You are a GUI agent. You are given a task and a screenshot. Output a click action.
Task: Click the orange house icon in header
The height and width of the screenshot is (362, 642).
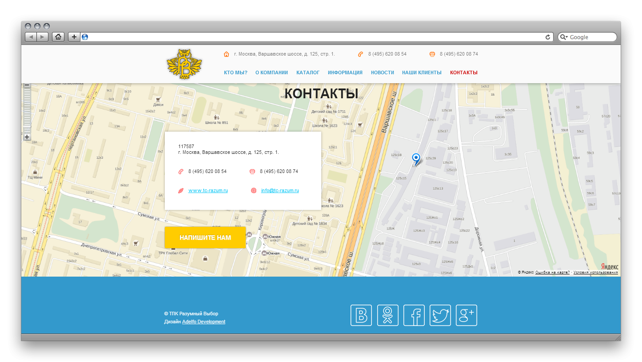(227, 54)
